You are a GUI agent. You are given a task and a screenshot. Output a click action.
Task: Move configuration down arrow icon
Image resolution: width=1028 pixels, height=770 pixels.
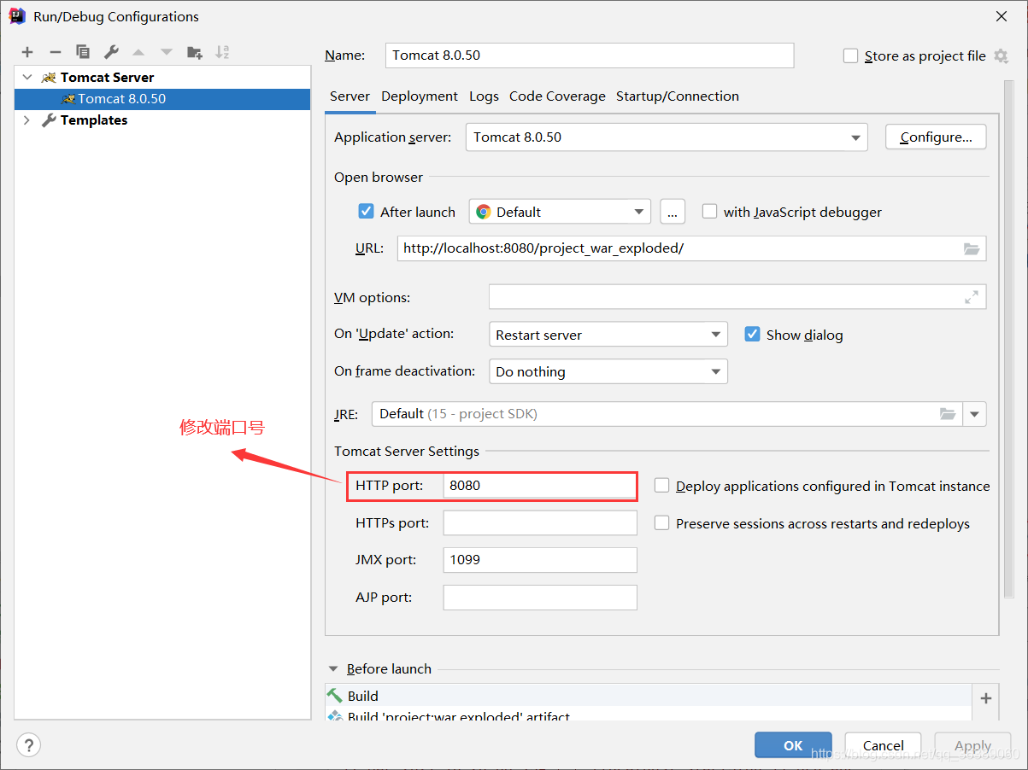167,52
